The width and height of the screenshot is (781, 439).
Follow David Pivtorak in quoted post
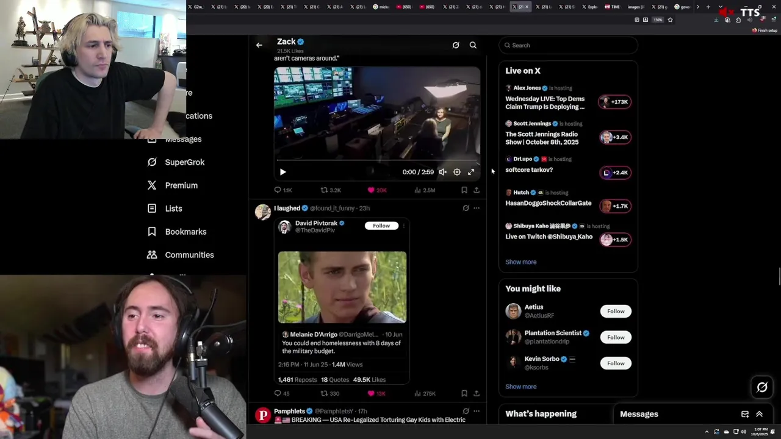(381, 226)
